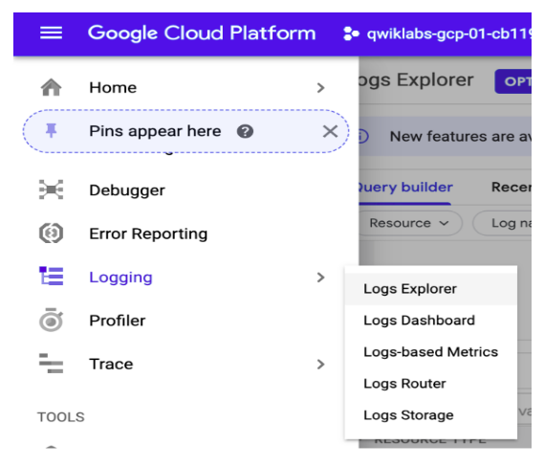The height and width of the screenshot is (467, 544).
Task: Open the qwiklabs-gcp project selector
Action: coord(437,34)
